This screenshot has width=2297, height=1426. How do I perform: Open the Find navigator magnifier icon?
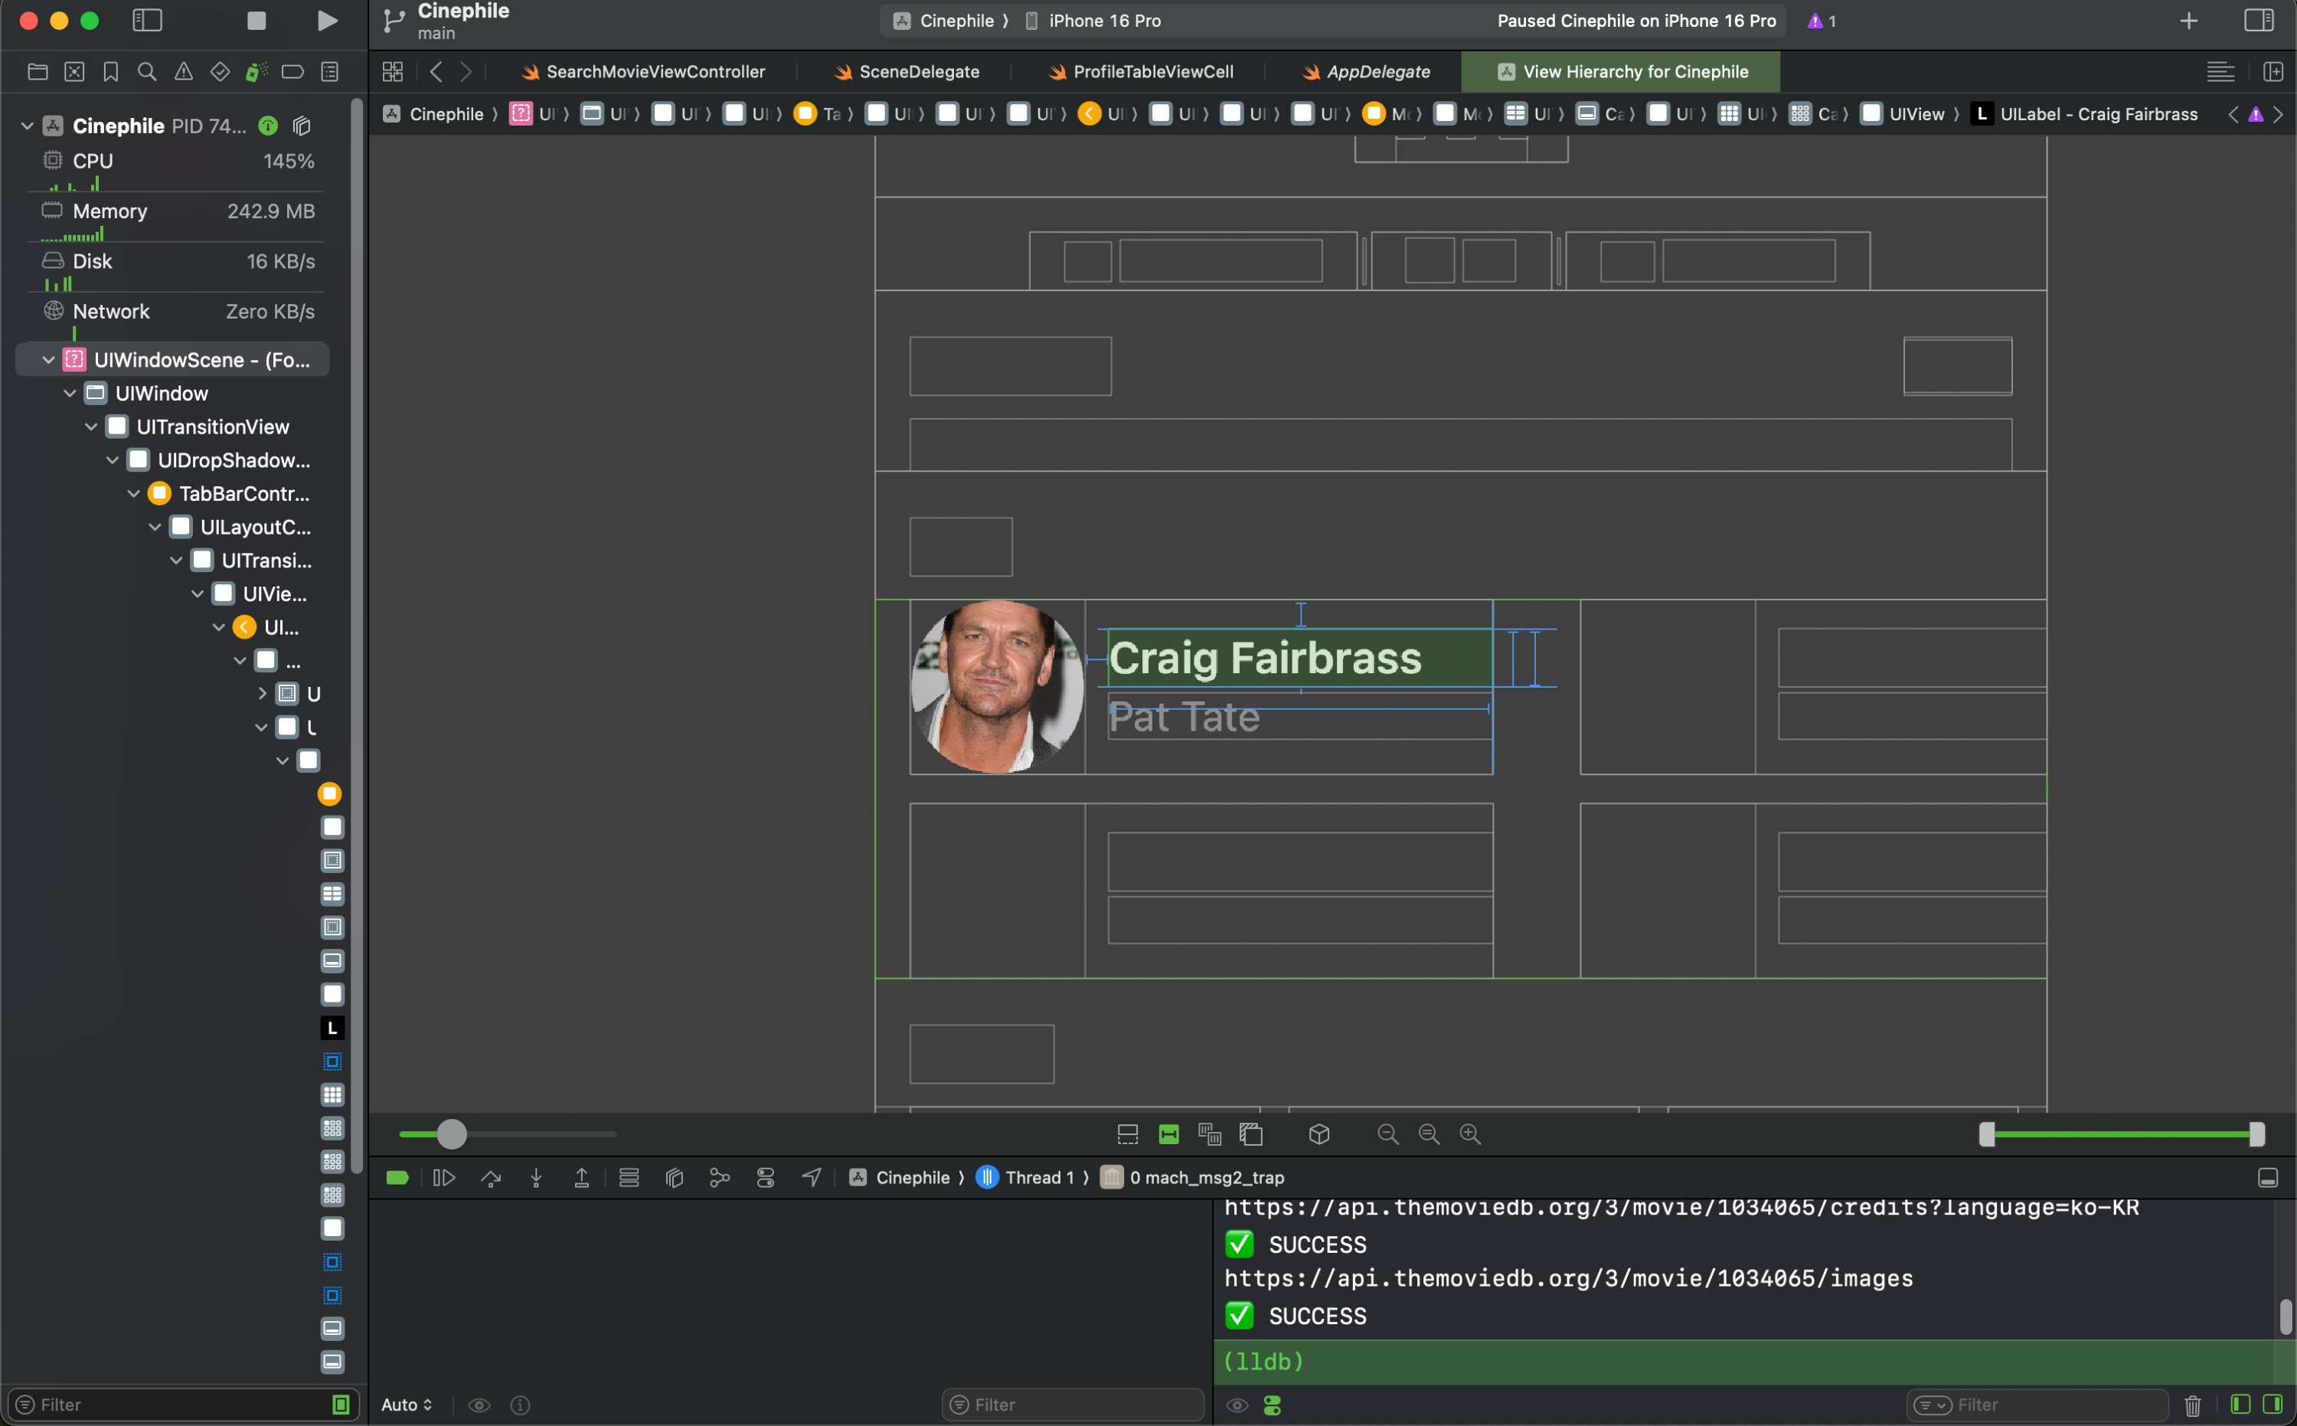(147, 72)
